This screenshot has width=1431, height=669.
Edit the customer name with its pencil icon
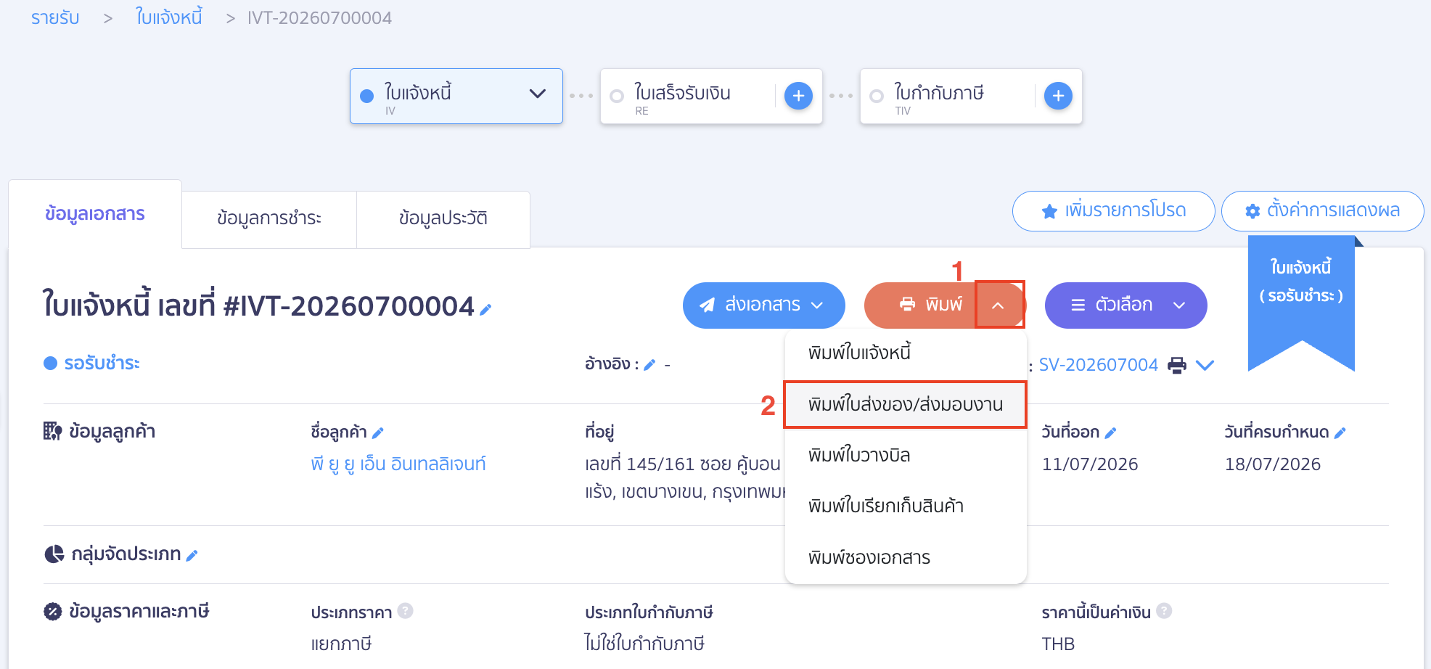click(377, 433)
